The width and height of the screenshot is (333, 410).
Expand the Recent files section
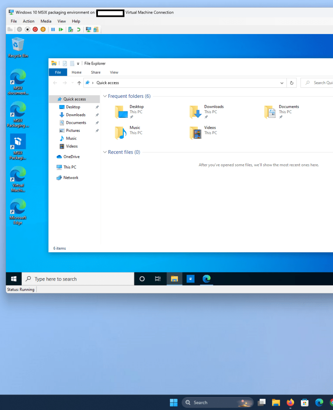[104, 152]
